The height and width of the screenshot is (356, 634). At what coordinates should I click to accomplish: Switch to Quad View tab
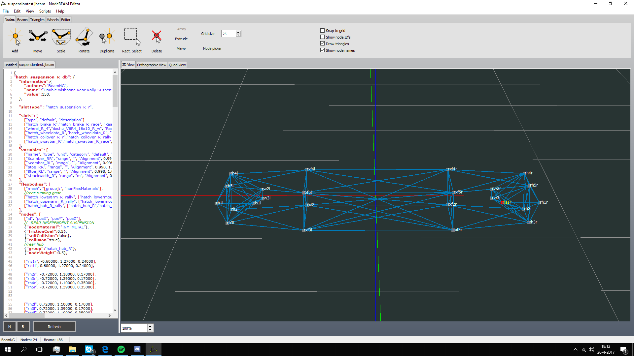(x=177, y=65)
